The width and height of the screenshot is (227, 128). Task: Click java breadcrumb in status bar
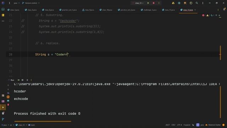(4, 125)
